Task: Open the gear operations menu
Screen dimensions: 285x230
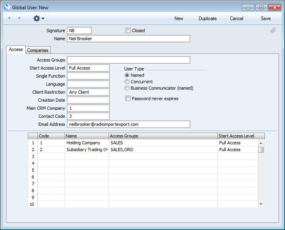Action: [39, 18]
